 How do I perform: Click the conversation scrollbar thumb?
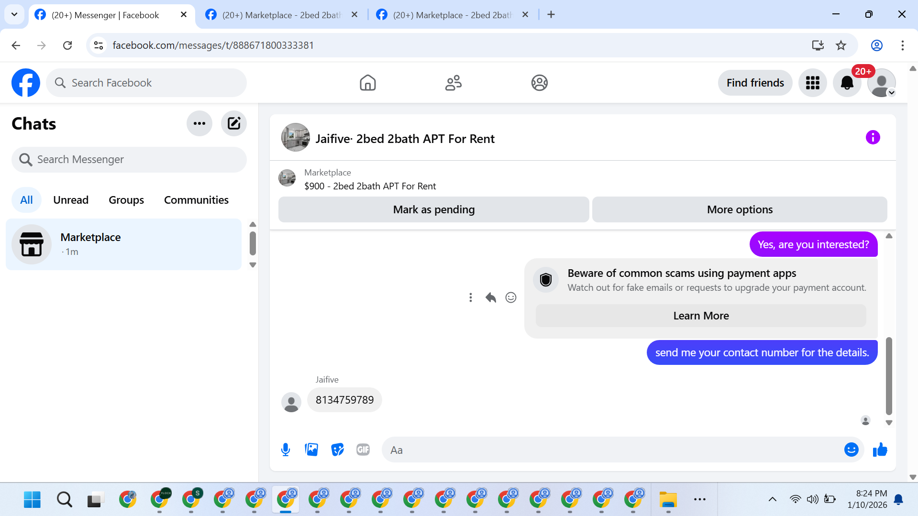point(889,376)
